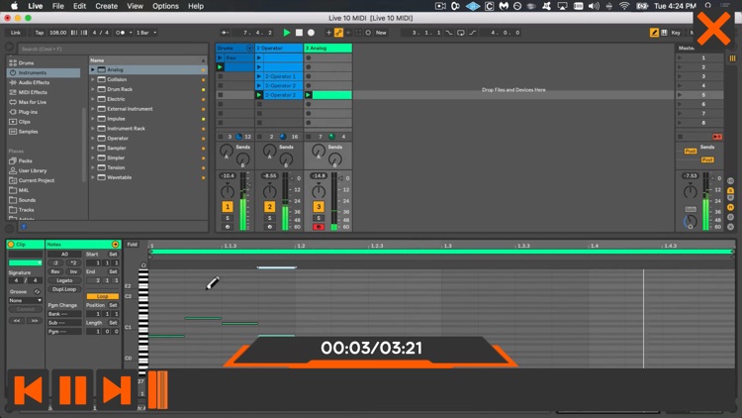Adjust Send A knob on 2 Operator track
Image resolution: width=742 pixels, height=418 pixels.
tap(269, 152)
